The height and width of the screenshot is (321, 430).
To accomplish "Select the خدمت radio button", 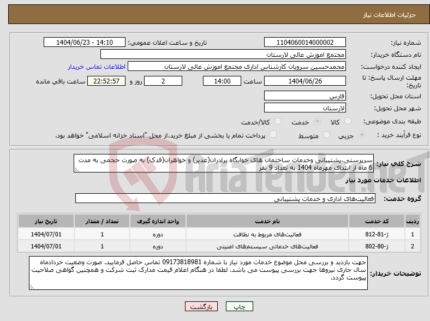I will click(317, 121).
